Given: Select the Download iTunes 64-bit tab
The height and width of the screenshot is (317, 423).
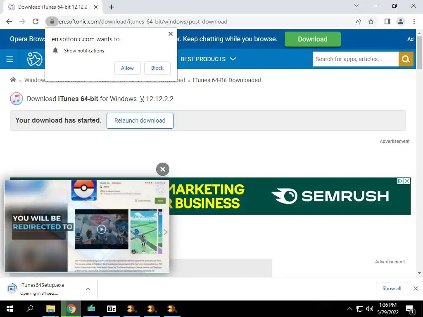Looking at the screenshot, I should pos(52,7).
